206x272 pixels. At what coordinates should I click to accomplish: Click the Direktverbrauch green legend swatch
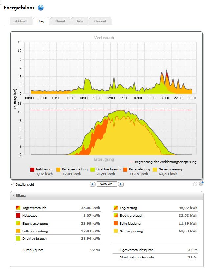[x=92, y=170]
